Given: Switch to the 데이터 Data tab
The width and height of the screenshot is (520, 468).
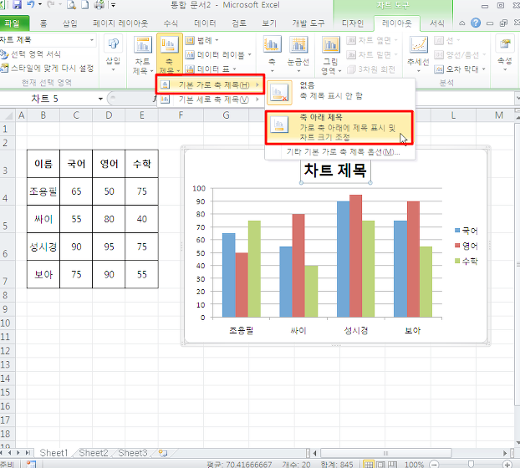Looking at the screenshot, I should tap(205, 23).
